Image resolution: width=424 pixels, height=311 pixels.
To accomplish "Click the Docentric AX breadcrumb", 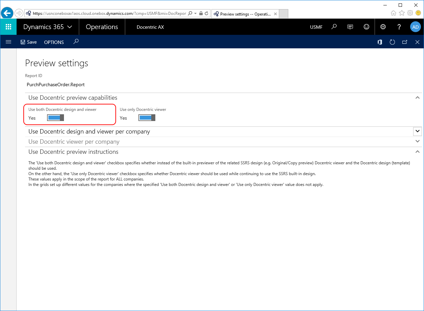I will pos(150,27).
